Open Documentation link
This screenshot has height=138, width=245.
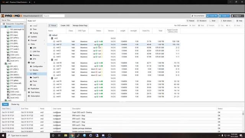(198, 16)
